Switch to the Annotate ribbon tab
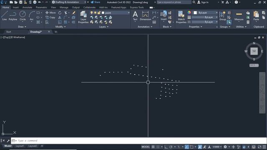The width and height of the screenshot is (267, 150). click(x=27, y=7)
